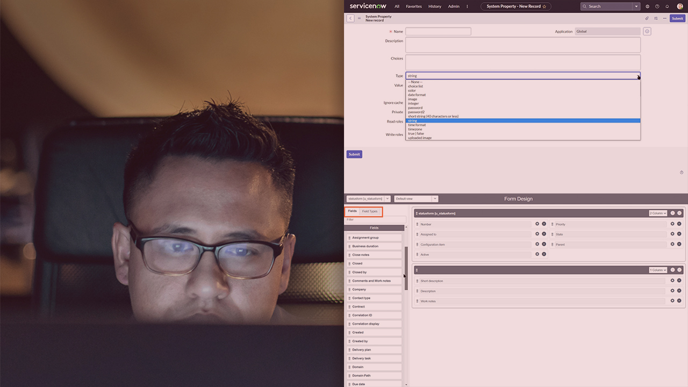Open the more options ellipsis on the form header
688x387 pixels.
click(664, 18)
